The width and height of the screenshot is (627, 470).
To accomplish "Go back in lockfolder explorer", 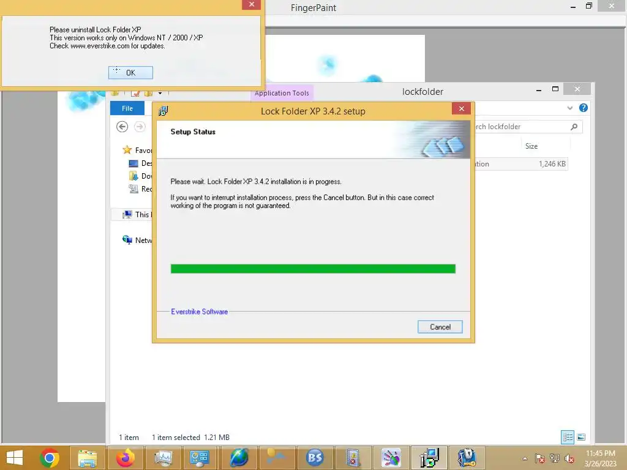I will (x=122, y=127).
